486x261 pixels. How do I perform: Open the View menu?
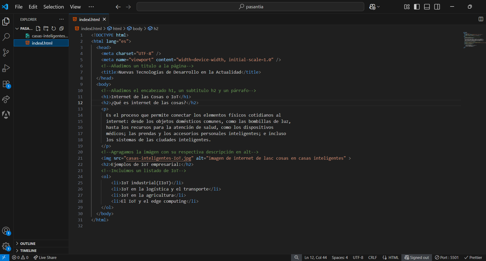(x=75, y=7)
